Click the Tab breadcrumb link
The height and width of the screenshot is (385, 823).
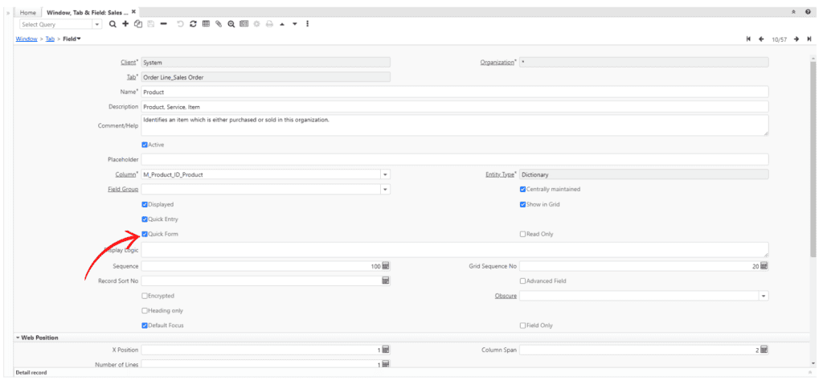point(51,39)
